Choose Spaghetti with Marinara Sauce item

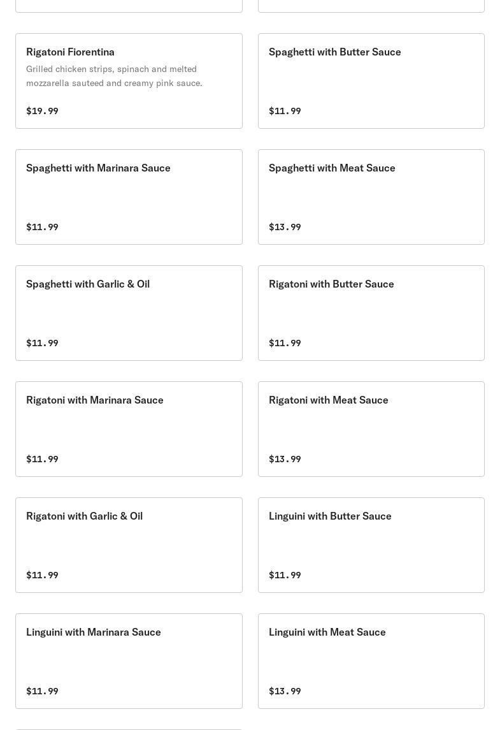click(x=129, y=197)
